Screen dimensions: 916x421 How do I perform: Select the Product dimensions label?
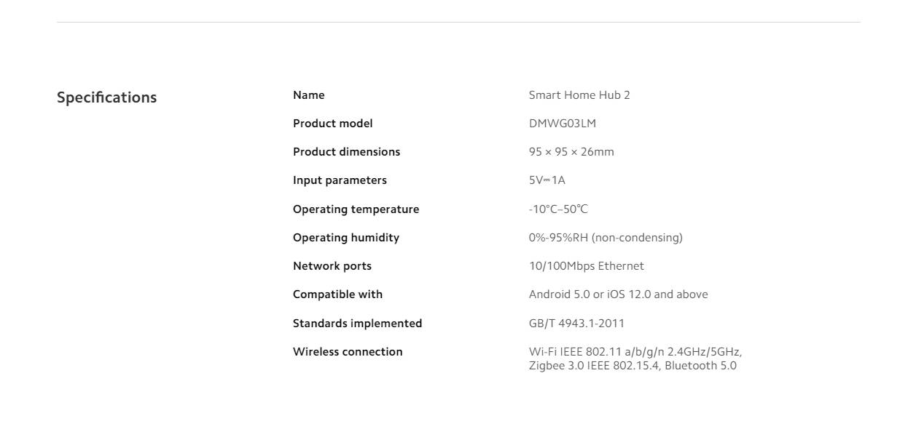tap(347, 152)
